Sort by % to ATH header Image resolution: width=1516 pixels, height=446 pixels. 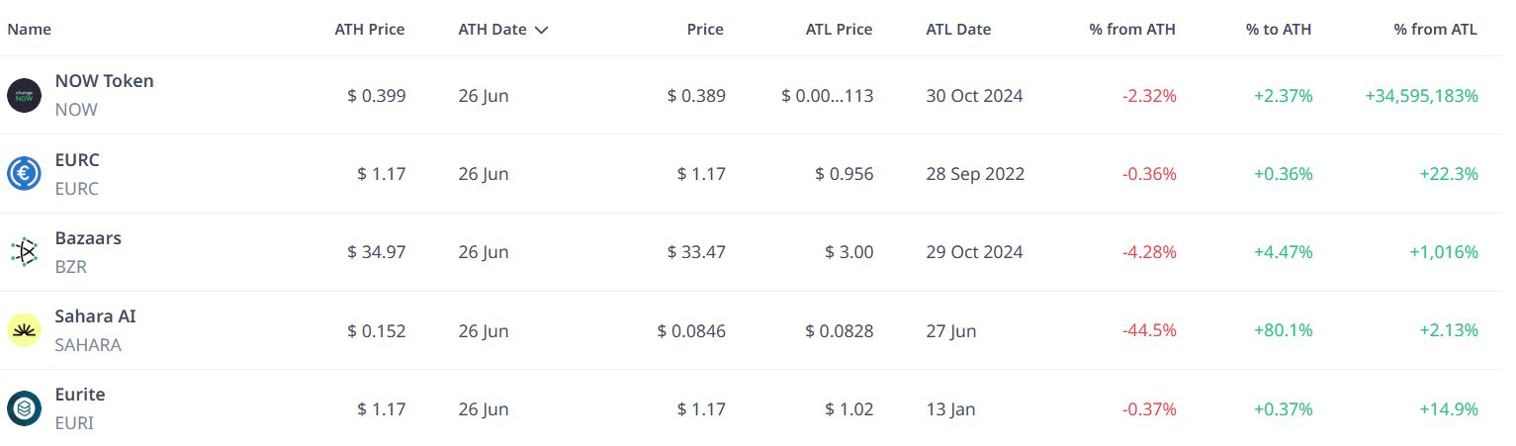pyautogui.click(x=1279, y=30)
